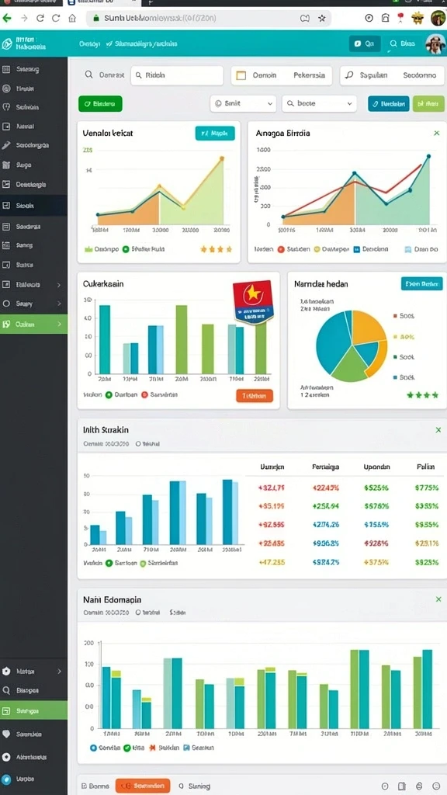Open the browser home page icon
447x795 pixels.
[72, 19]
